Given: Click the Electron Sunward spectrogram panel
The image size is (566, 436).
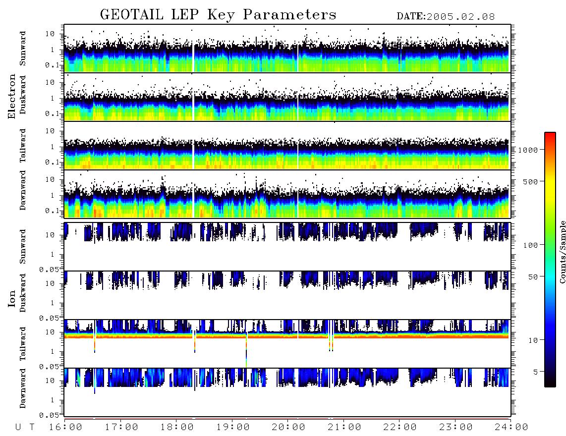Looking at the screenshot, I should tap(287, 49).
